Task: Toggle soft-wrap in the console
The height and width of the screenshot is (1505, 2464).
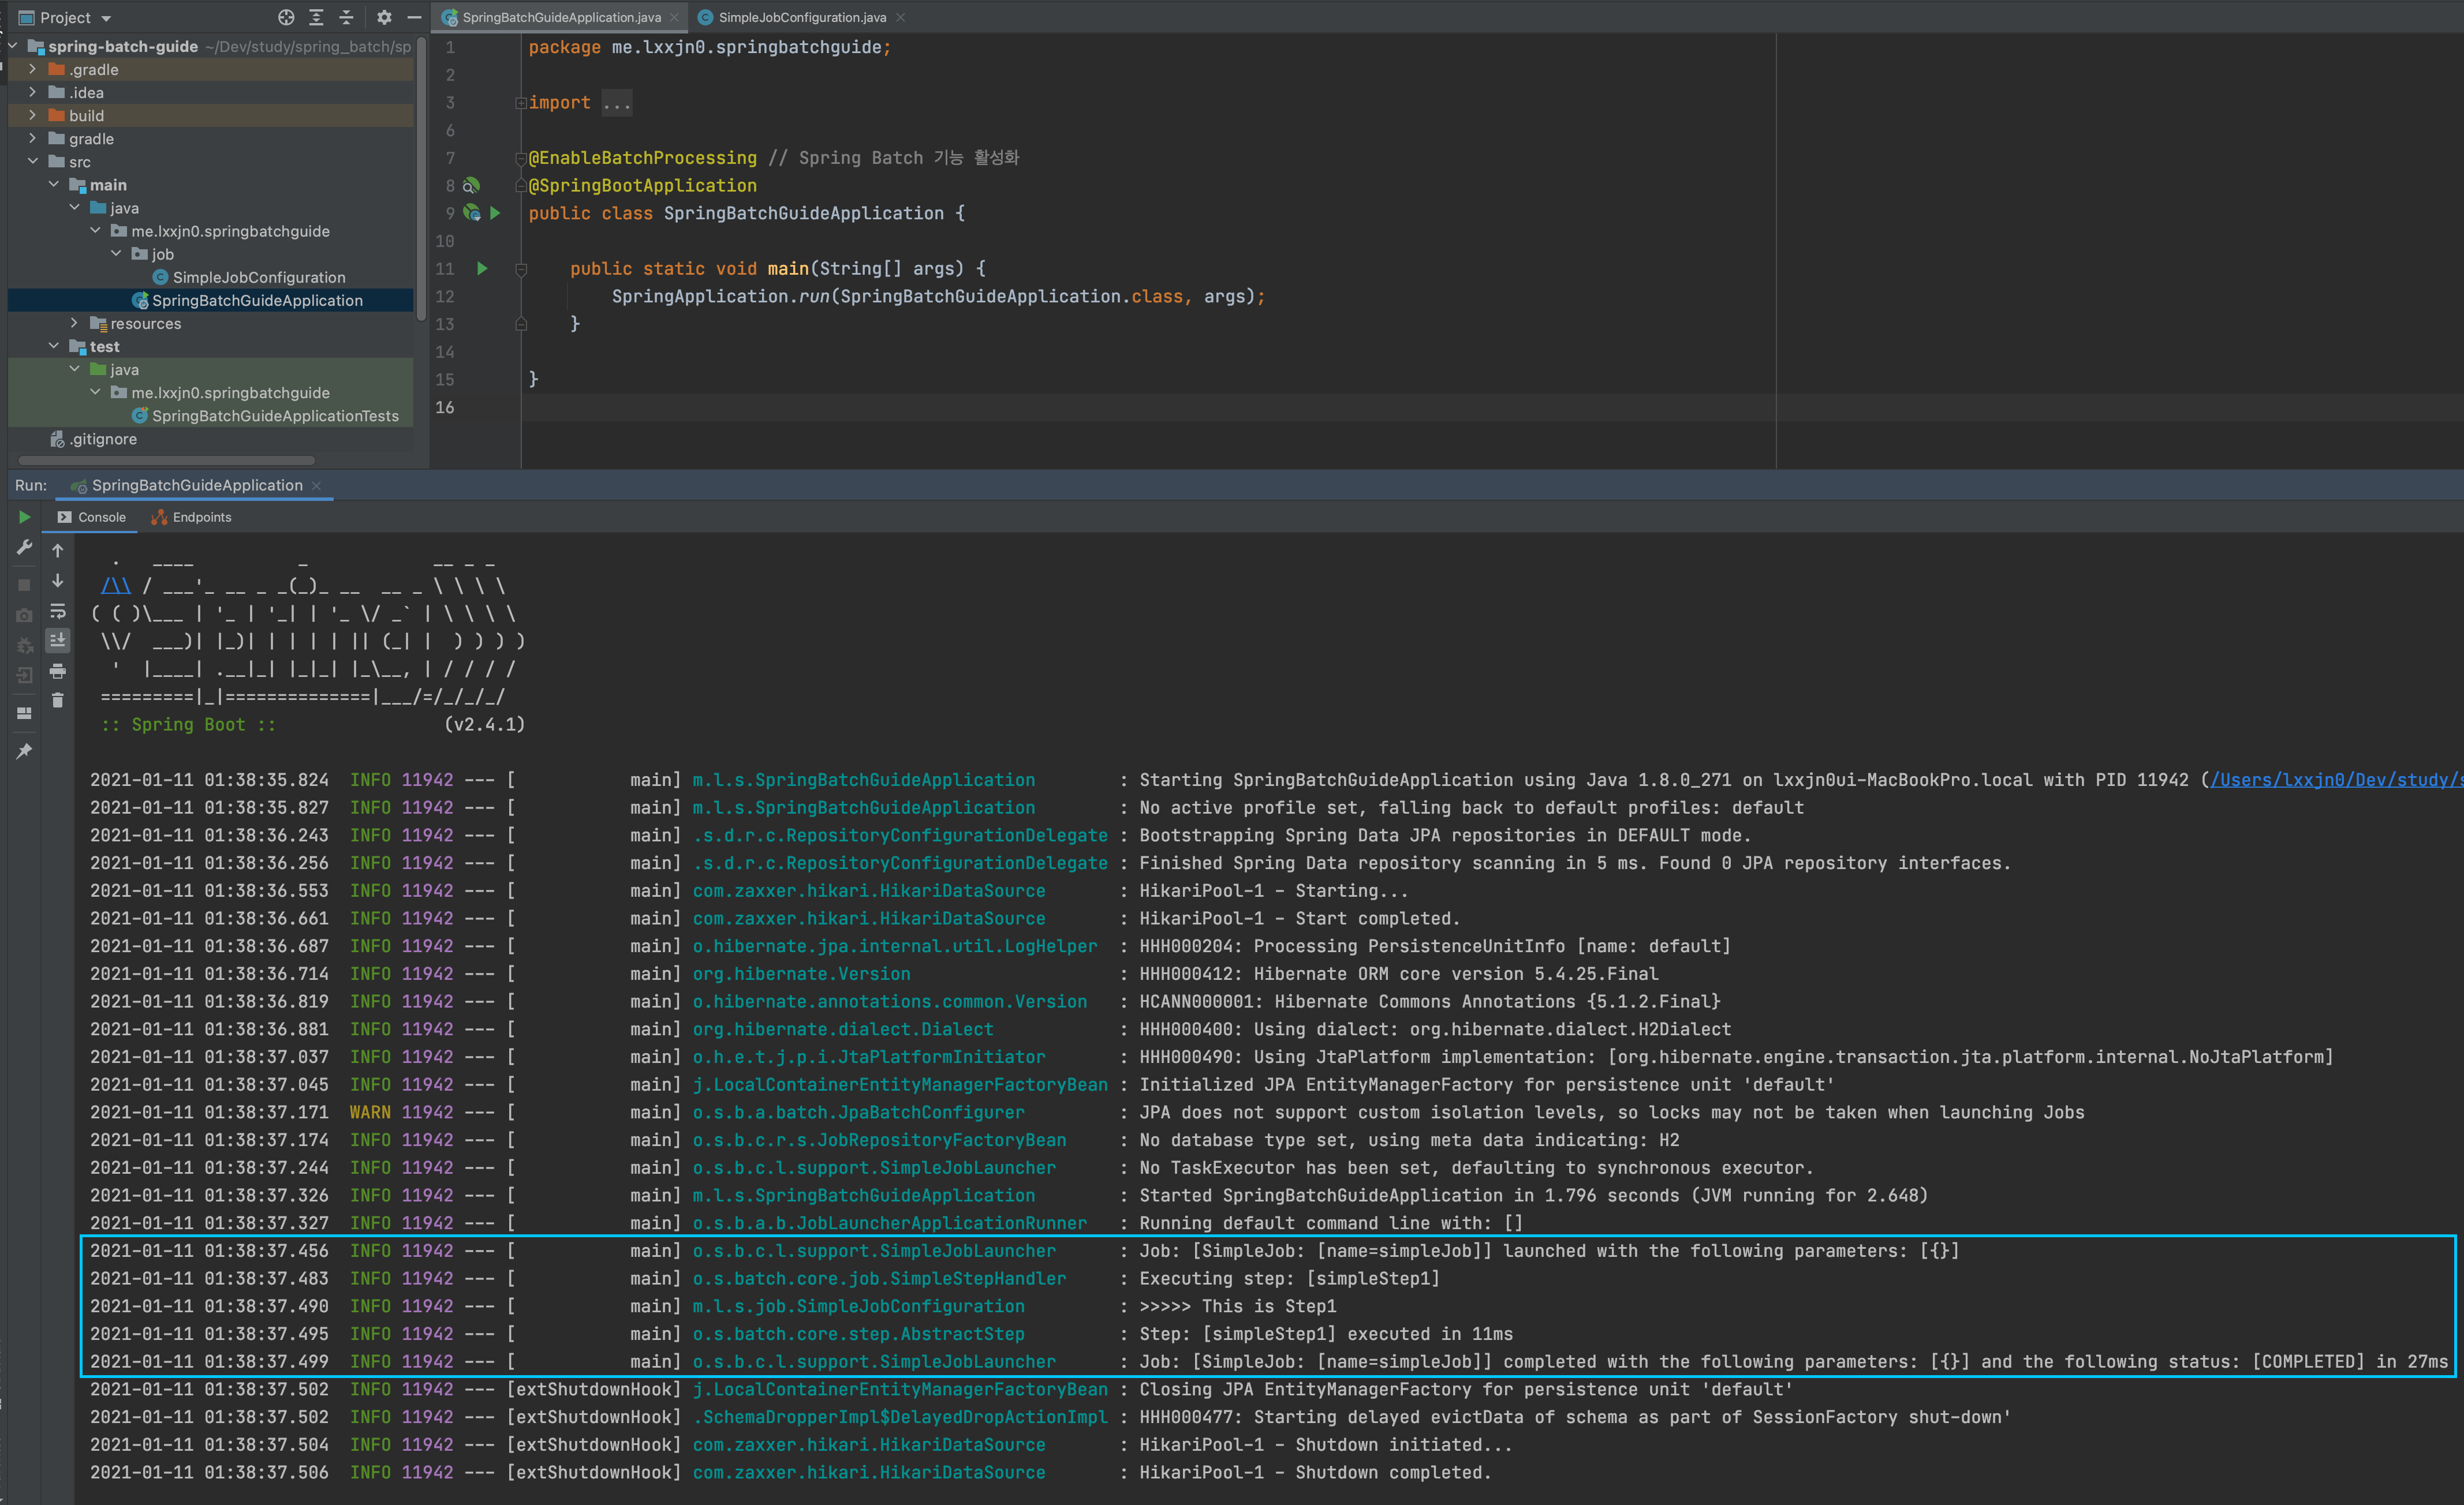Action: 58,611
